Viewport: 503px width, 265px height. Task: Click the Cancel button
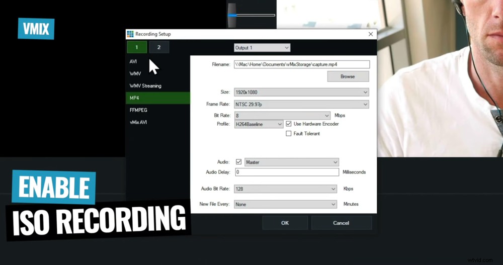tap(342, 223)
